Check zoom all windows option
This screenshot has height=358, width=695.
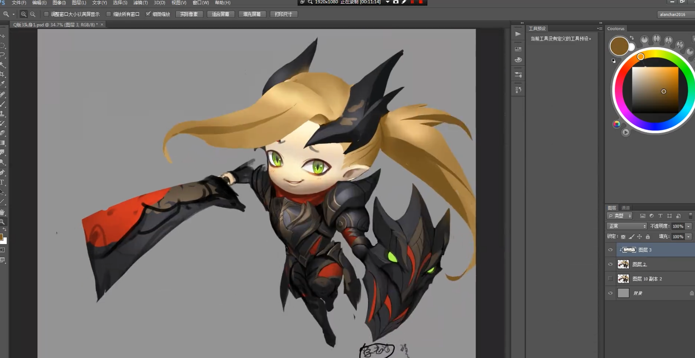tap(108, 14)
